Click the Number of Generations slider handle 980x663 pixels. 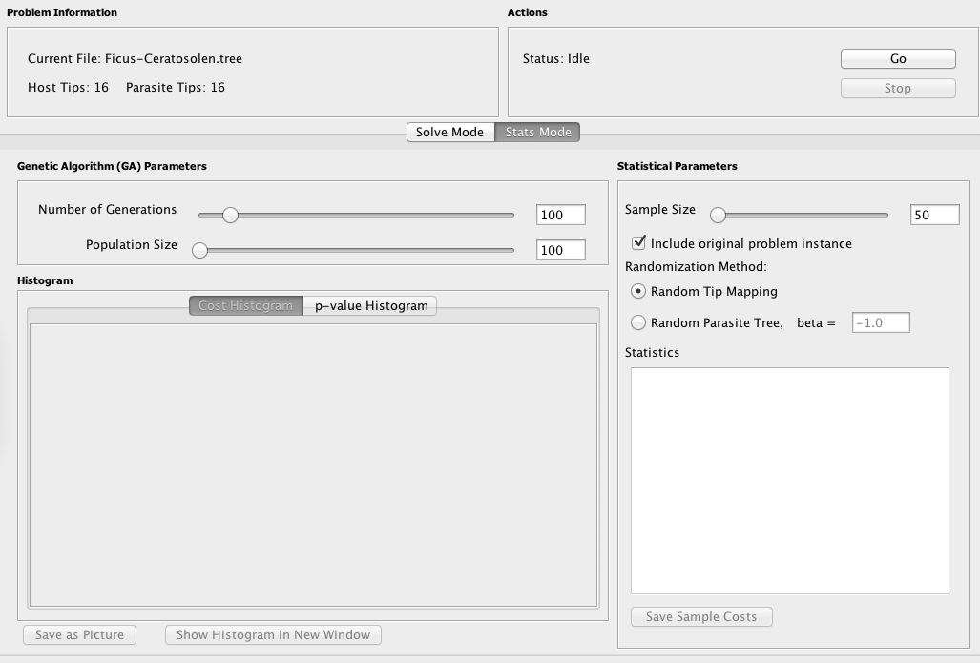(x=230, y=216)
